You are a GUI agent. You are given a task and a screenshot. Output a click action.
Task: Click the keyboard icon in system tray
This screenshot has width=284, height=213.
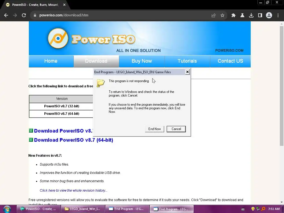[243, 209]
